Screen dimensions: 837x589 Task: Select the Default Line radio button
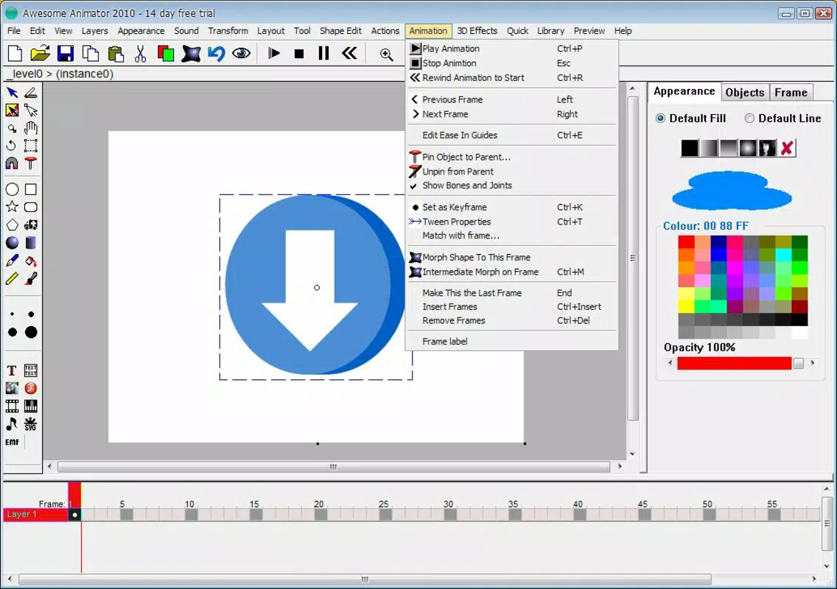tap(749, 119)
